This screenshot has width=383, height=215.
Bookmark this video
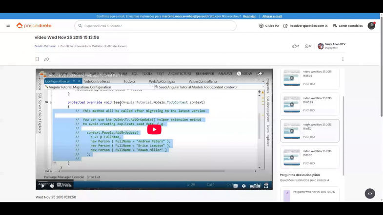[x=37, y=59]
